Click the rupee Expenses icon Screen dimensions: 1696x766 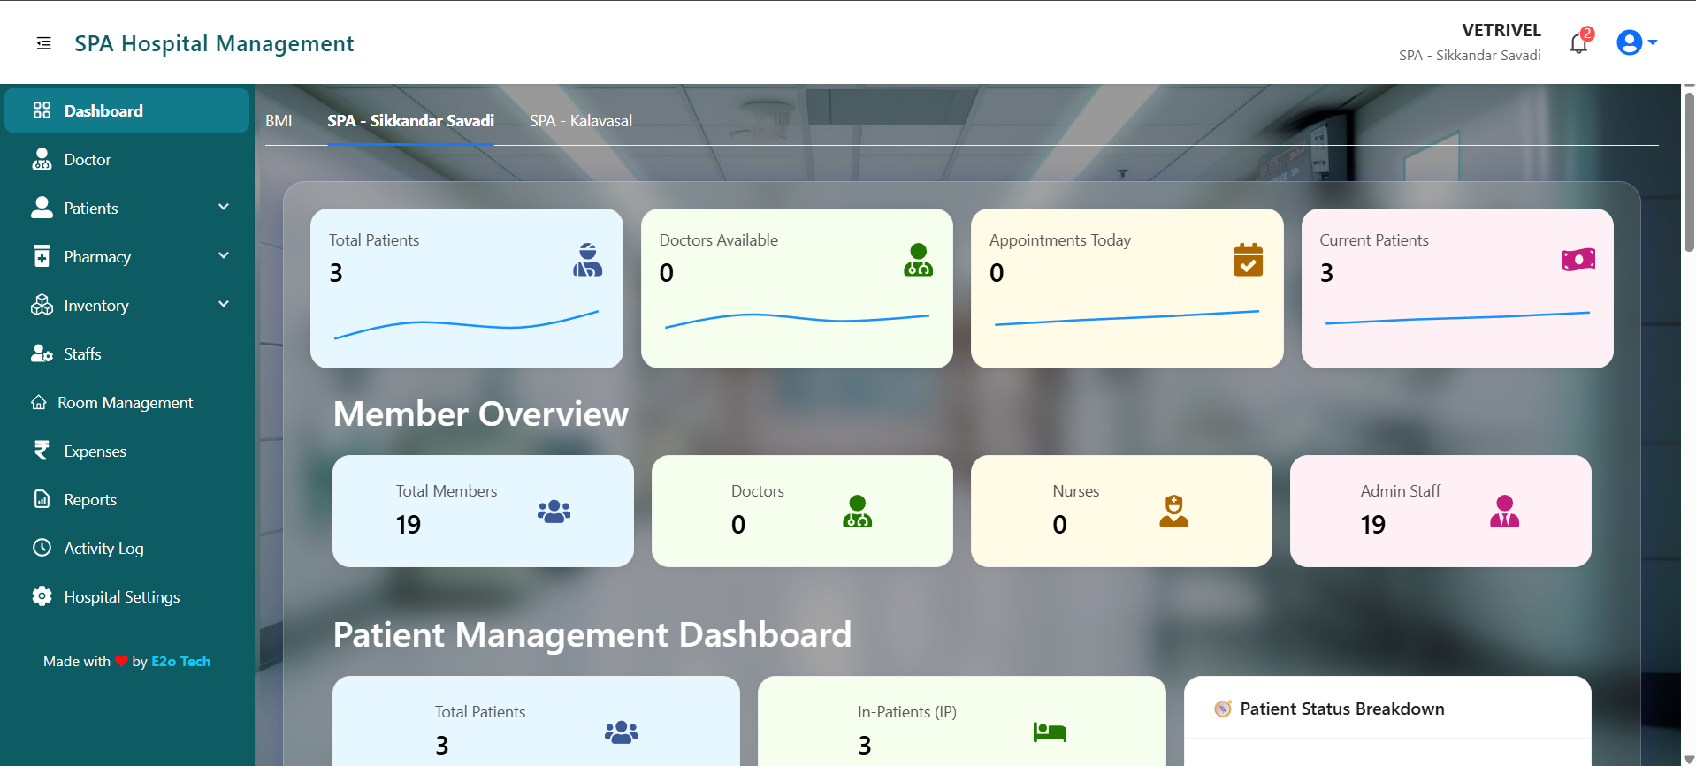coord(42,451)
